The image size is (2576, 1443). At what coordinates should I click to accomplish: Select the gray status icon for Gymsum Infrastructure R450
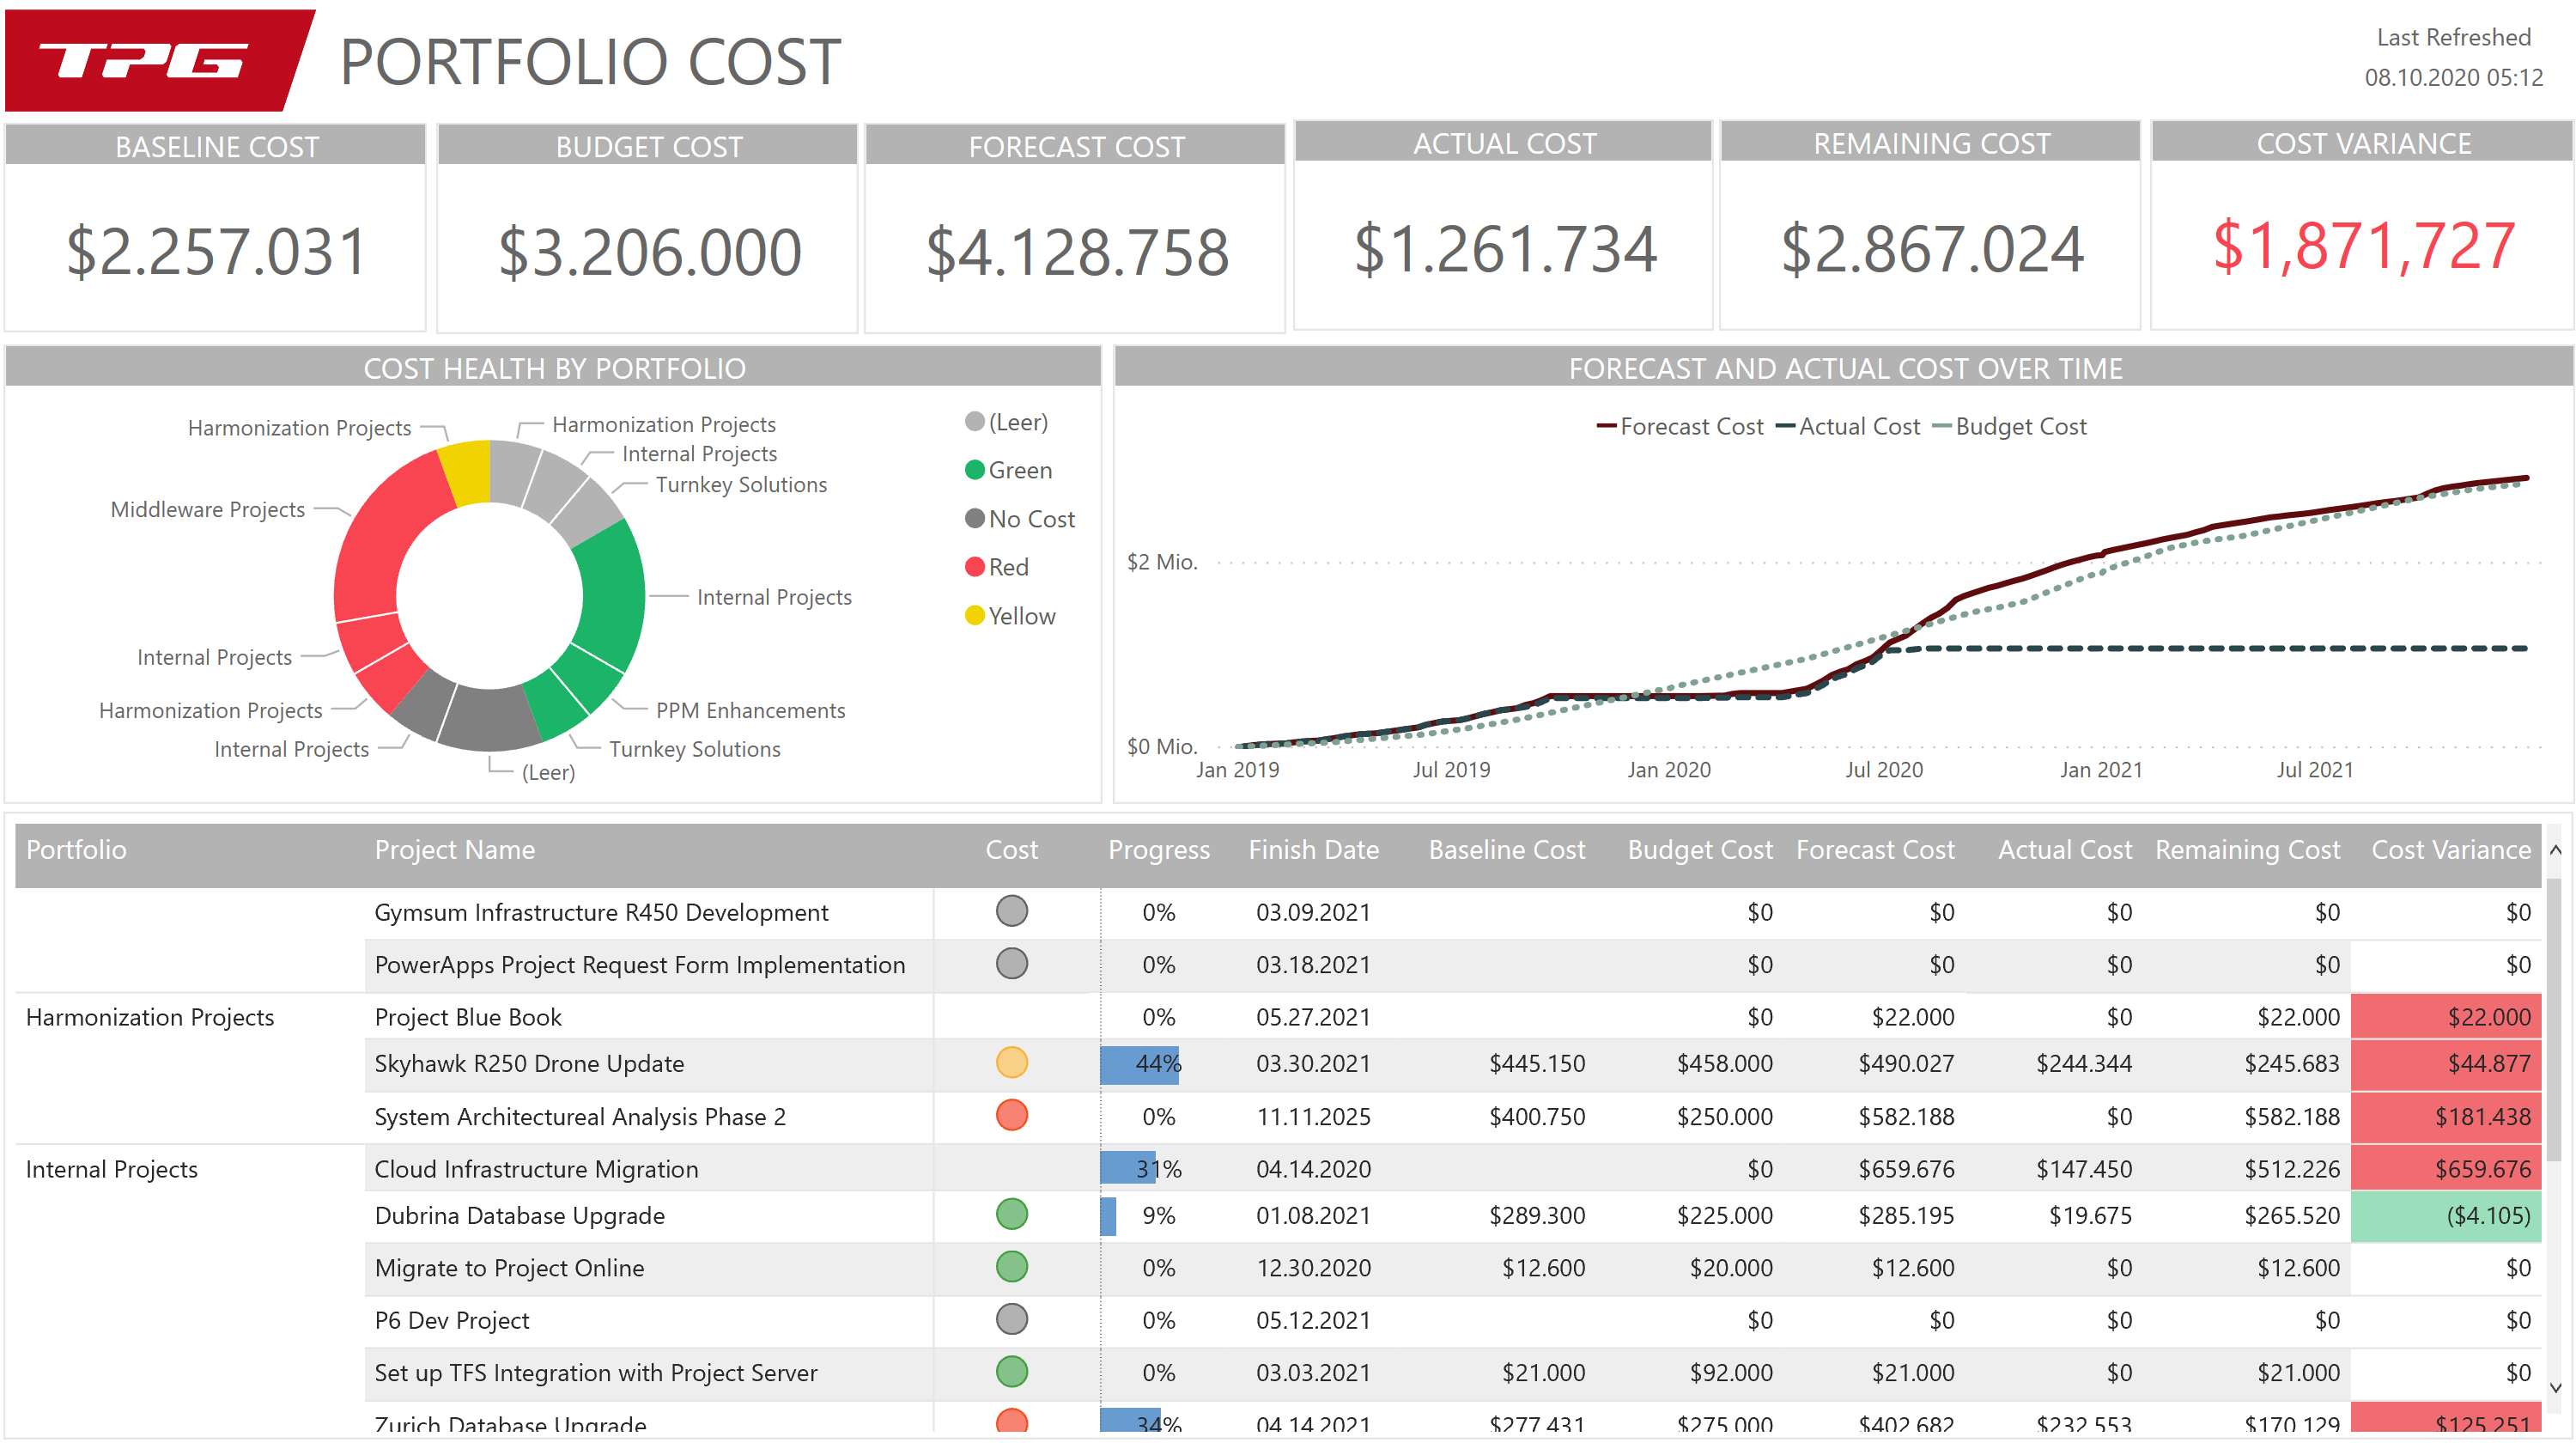[1012, 911]
